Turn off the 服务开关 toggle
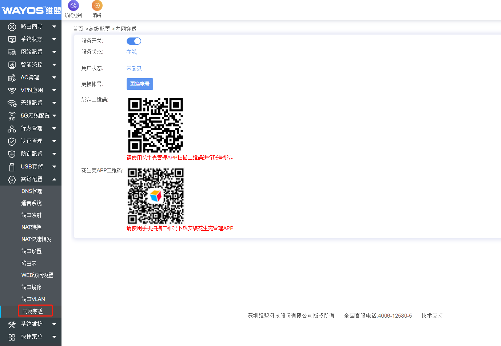This screenshot has height=346, width=501. click(x=134, y=41)
